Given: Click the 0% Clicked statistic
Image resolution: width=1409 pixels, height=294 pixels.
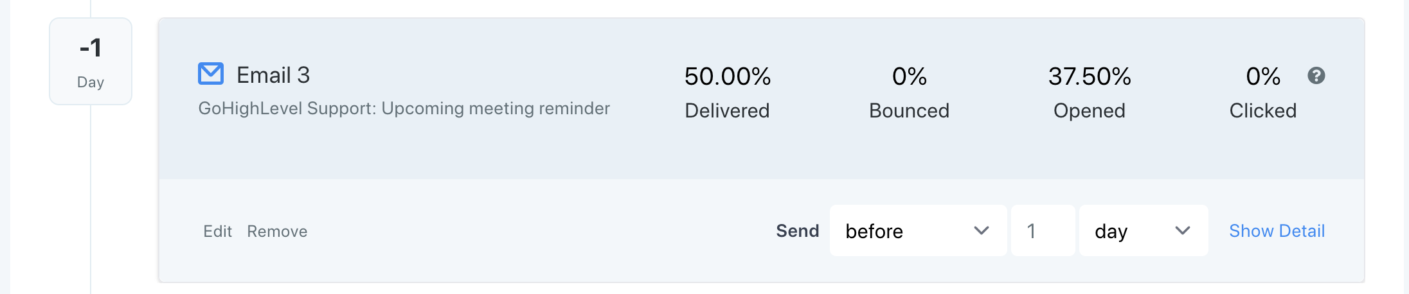Looking at the screenshot, I should [x=1262, y=77].
